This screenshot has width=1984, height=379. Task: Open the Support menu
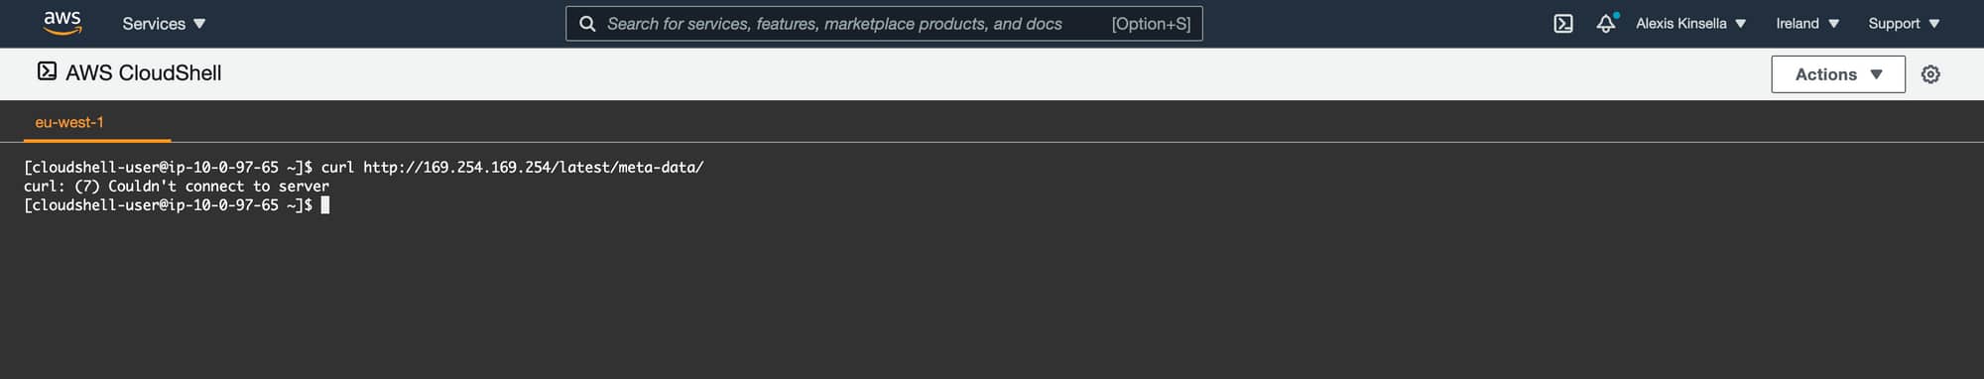pyautogui.click(x=1904, y=24)
